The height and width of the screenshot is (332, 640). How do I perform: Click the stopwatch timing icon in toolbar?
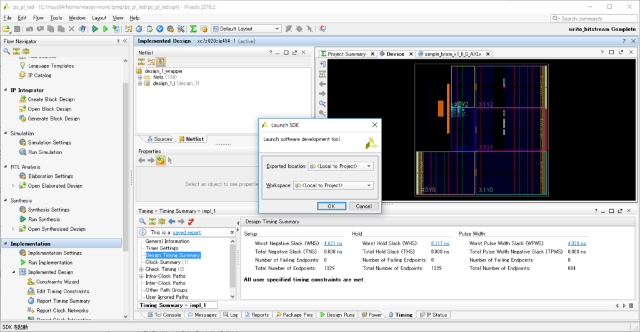139,29
